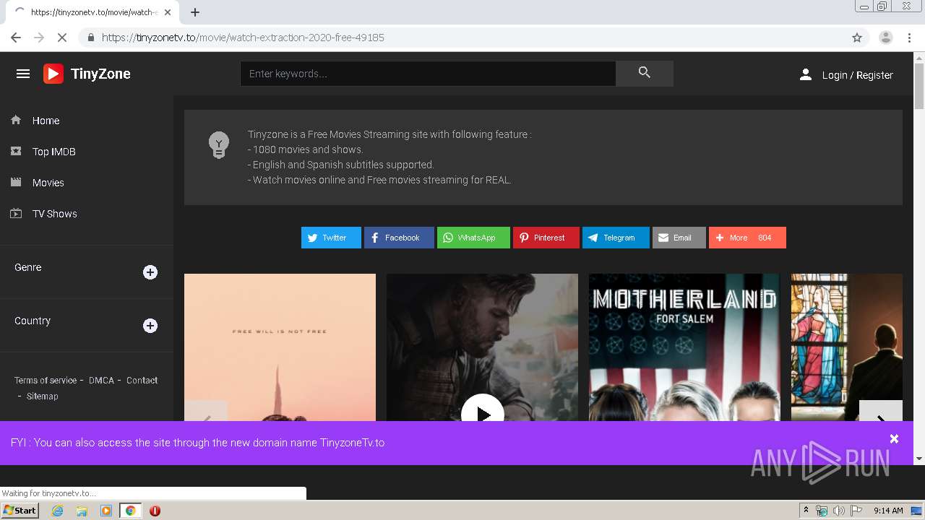The image size is (925, 520).
Task: Go back in browser
Action: pyautogui.click(x=16, y=38)
